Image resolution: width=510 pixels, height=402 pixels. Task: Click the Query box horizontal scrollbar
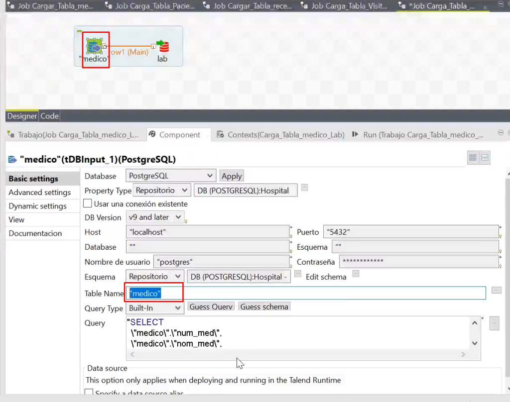click(x=299, y=354)
